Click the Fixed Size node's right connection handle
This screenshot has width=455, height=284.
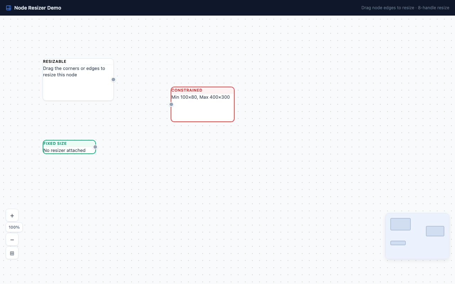[x=95, y=147]
